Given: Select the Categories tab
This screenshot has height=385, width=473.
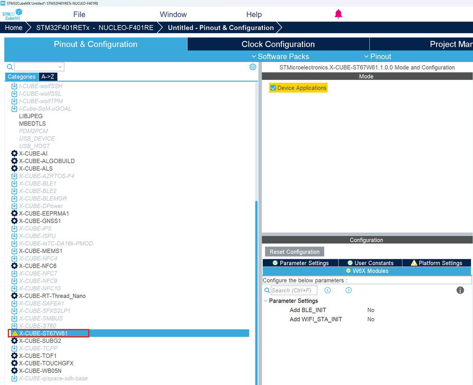Looking at the screenshot, I should coord(21,77).
